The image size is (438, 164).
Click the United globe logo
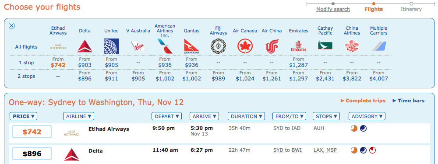tap(111, 46)
